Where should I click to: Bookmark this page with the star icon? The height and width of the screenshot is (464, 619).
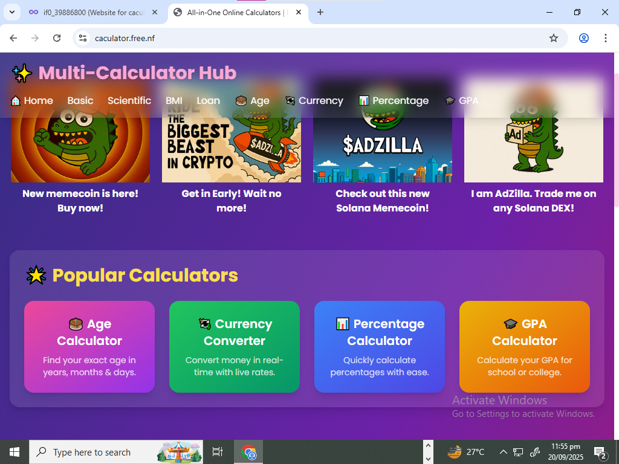point(554,38)
